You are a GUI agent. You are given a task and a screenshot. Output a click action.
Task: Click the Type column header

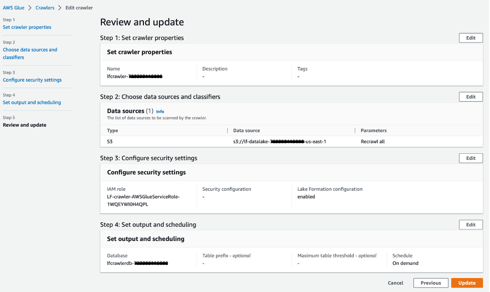pos(113,130)
